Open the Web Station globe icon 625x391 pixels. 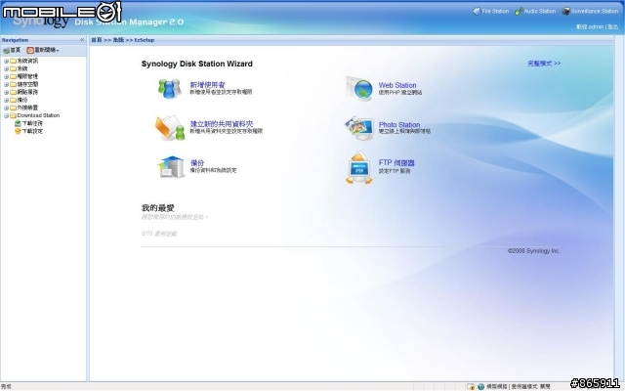point(359,89)
